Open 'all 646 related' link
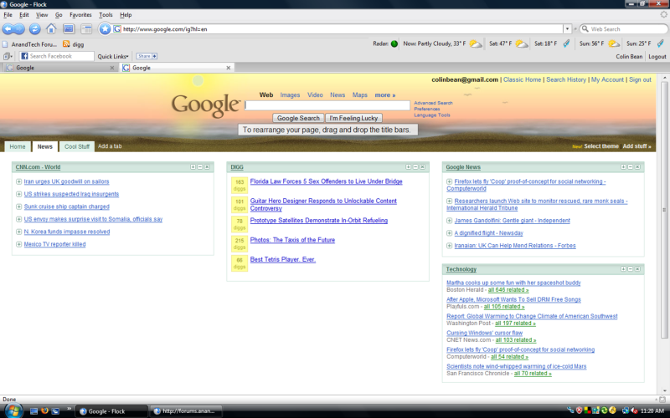Screen dimensions: 670x418 click(508, 289)
